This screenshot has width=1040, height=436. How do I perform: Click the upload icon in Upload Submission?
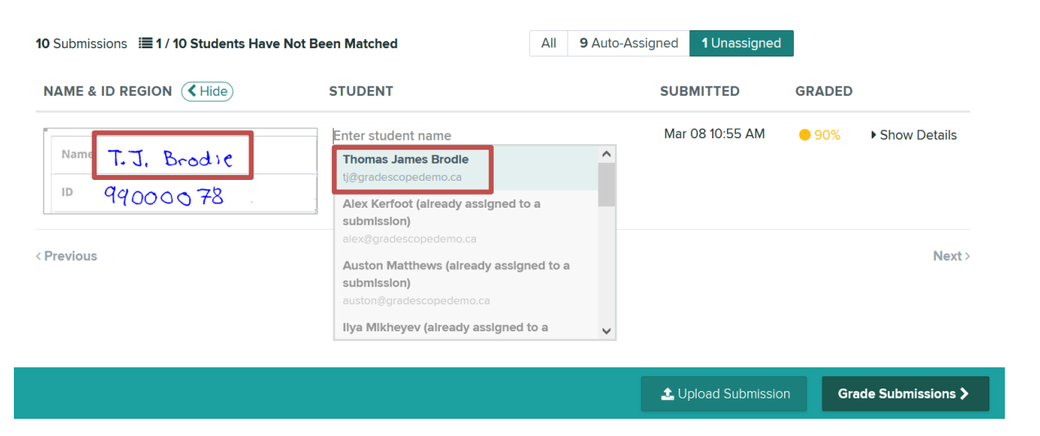point(667,394)
